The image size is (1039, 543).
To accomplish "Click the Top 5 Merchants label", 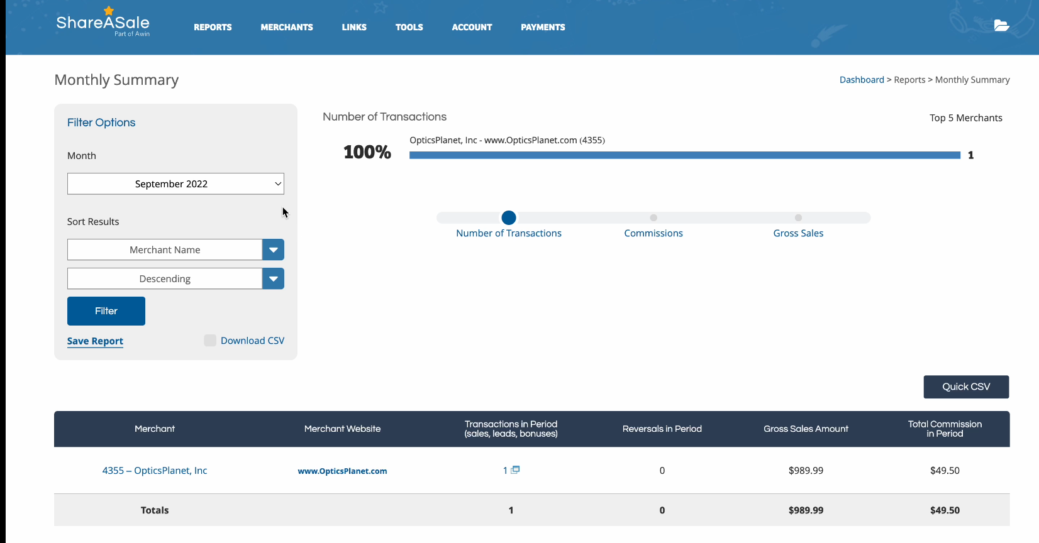I will (x=966, y=118).
